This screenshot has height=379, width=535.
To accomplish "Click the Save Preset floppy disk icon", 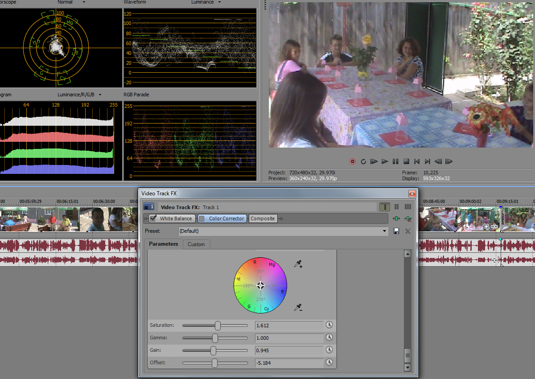I will (x=396, y=231).
